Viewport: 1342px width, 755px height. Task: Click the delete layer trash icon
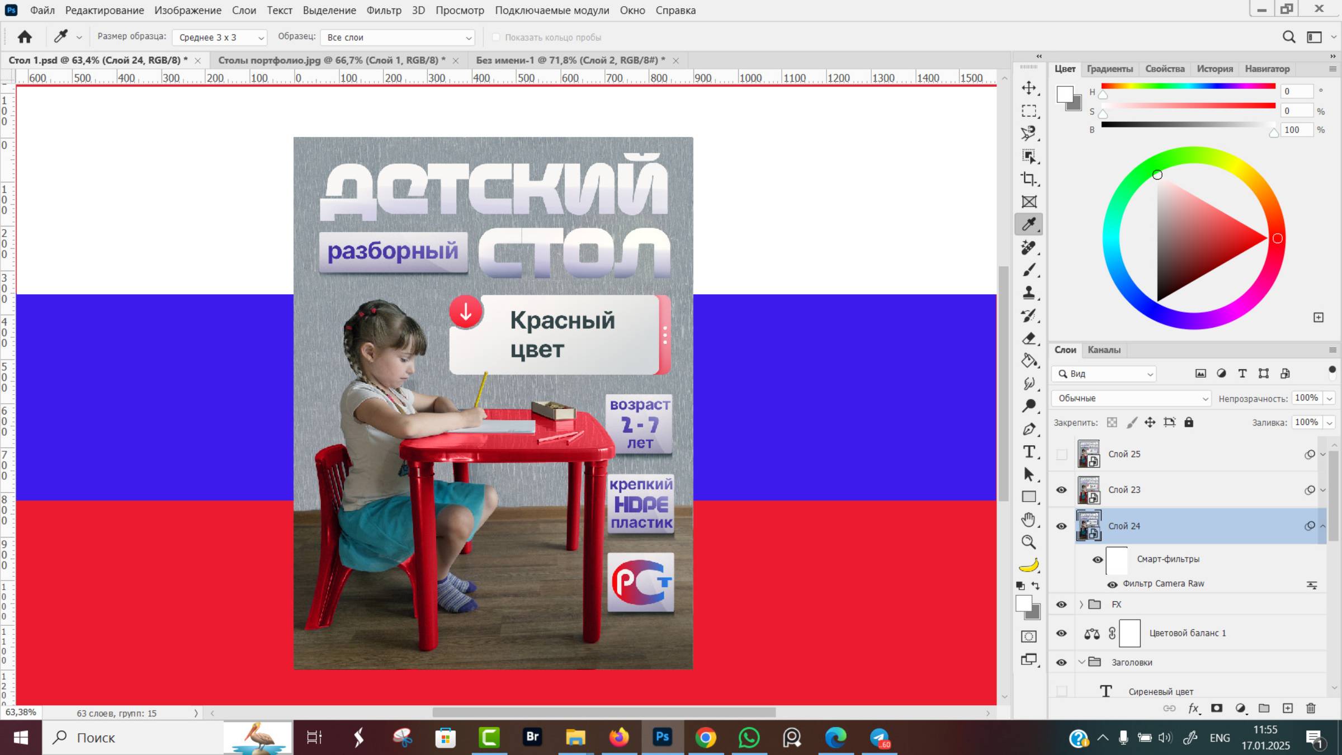[1312, 708]
